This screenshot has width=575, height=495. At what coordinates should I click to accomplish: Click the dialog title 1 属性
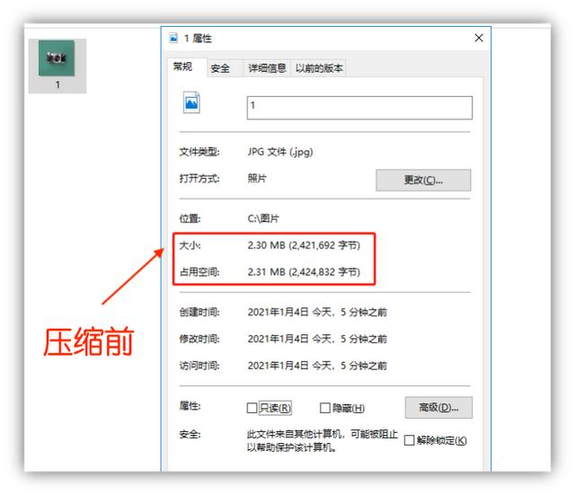tap(198, 38)
